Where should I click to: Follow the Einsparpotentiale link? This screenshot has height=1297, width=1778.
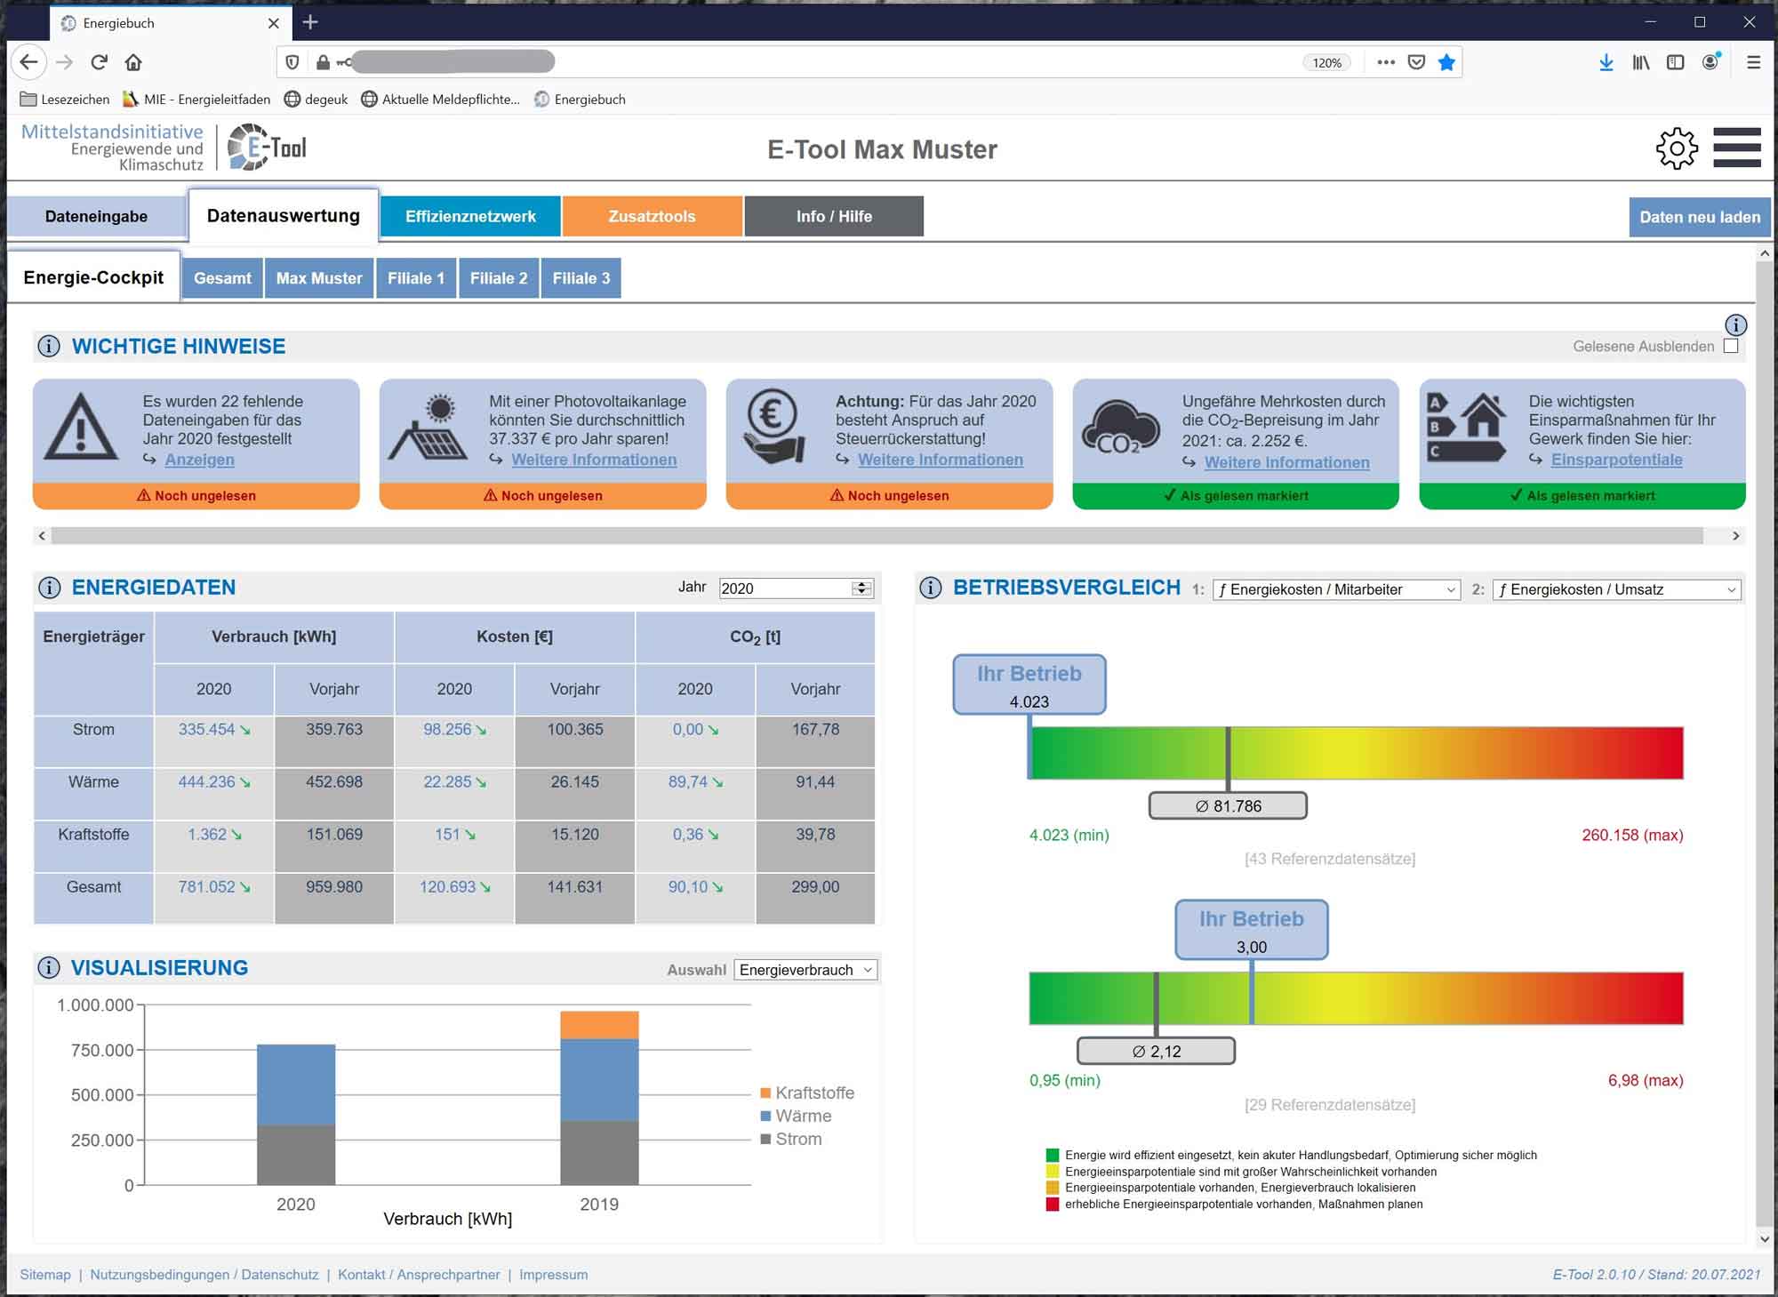[1616, 460]
